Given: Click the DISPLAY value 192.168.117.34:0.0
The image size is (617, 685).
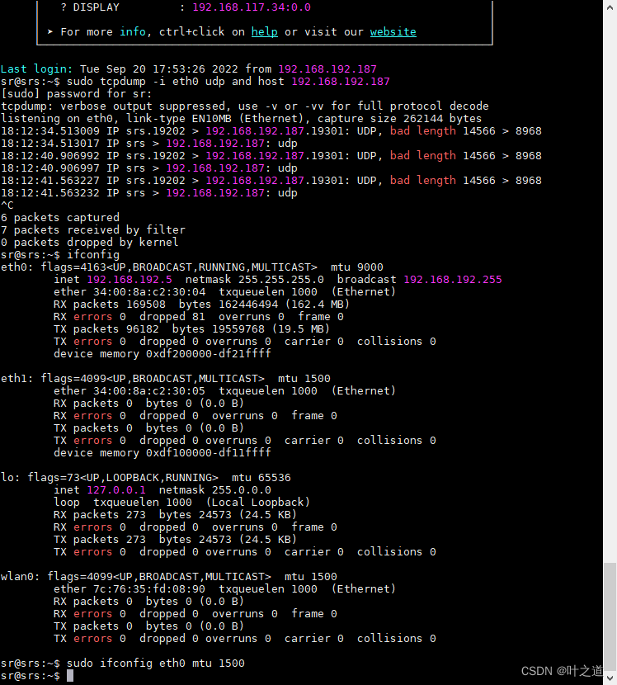Looking at the screenshot, I should (x=252, y=7).
